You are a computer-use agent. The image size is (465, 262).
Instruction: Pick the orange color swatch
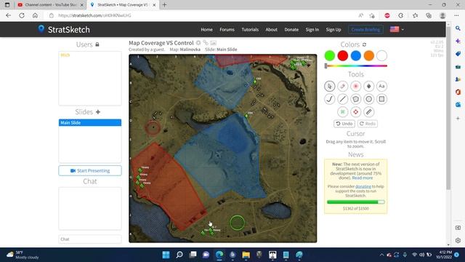(368, 55)
